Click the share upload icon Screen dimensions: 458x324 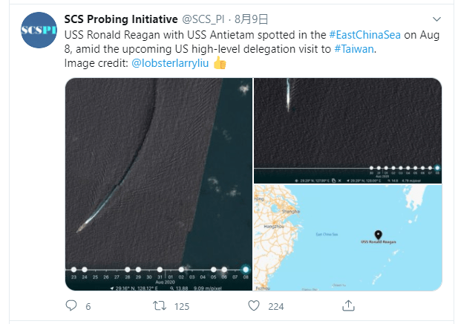point(347,305)
